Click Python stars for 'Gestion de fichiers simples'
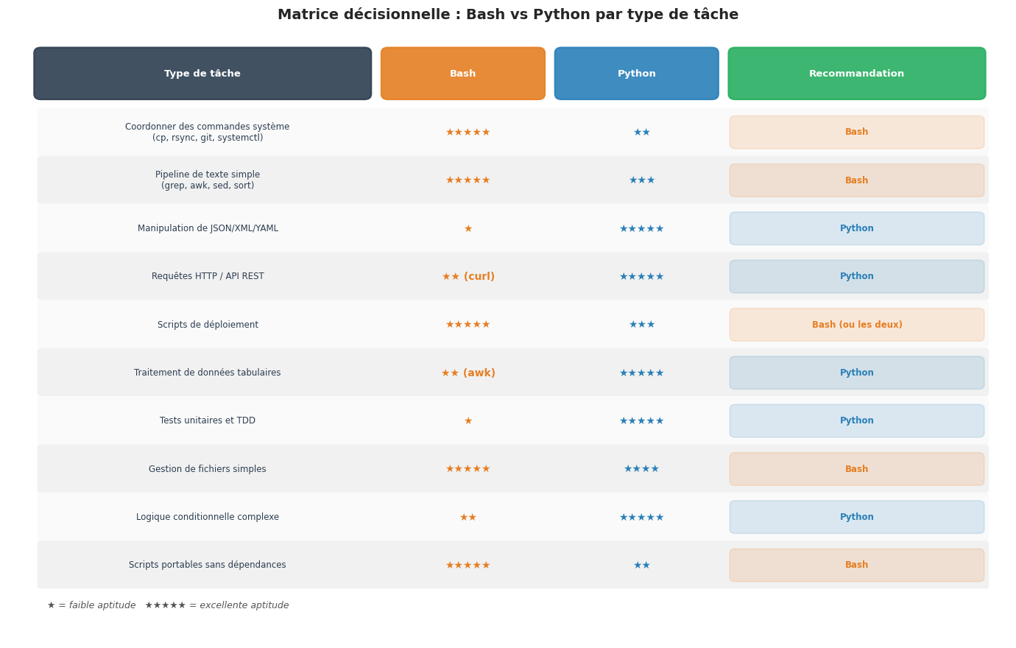Image resolution: width=1016 pixels, height=648 pixels. (641, 469)
